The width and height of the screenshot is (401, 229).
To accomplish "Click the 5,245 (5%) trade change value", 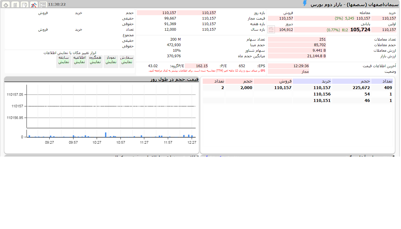I will pos(345,18).
